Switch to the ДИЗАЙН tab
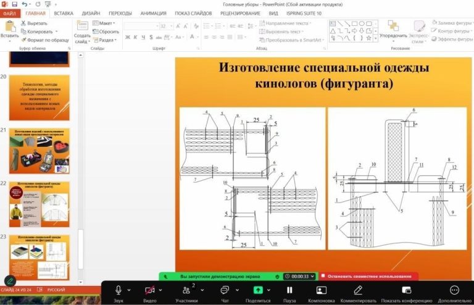 (x=91, y=14)
